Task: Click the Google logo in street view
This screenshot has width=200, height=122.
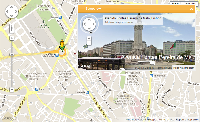Action: pyautogui.click(x=86, y=66)
